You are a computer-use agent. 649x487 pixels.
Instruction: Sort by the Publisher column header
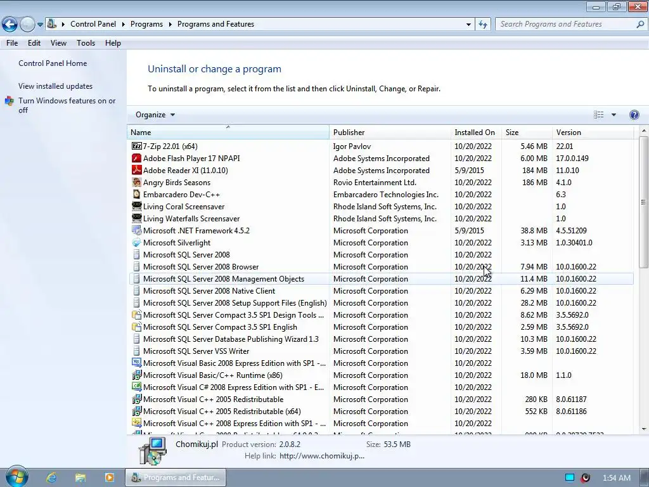tap(390, 132)
